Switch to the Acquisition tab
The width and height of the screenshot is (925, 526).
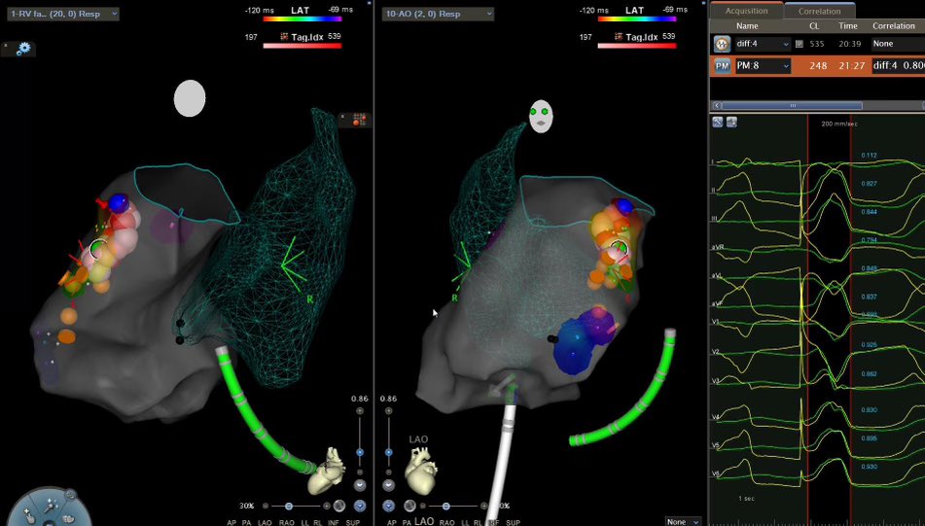[x=746, y=11]
